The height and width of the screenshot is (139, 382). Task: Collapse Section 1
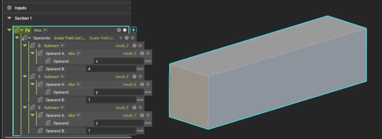[x=9, y=18]
